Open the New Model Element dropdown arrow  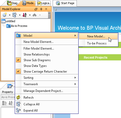click(10, 15)
